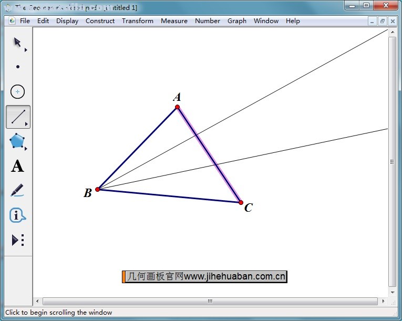Image resolution: width=402 pixels, height=321 pixels.
Task: Click the horizontal scrollbar right arrow
Action: [x=383, y=301]
